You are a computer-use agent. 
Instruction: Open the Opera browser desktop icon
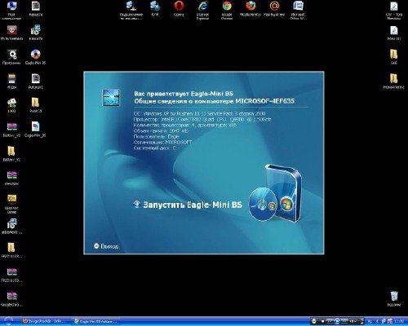(x=179, y=9)
